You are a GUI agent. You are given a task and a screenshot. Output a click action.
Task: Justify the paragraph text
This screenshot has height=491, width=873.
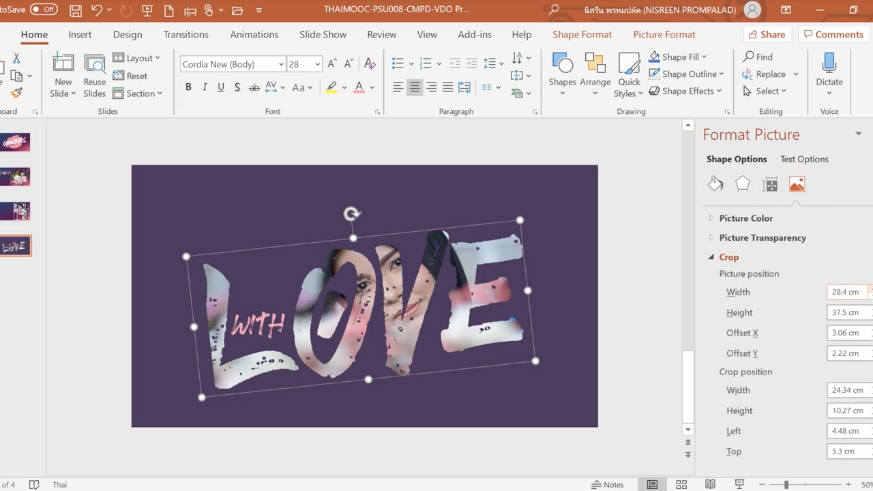tap(447, 87)
